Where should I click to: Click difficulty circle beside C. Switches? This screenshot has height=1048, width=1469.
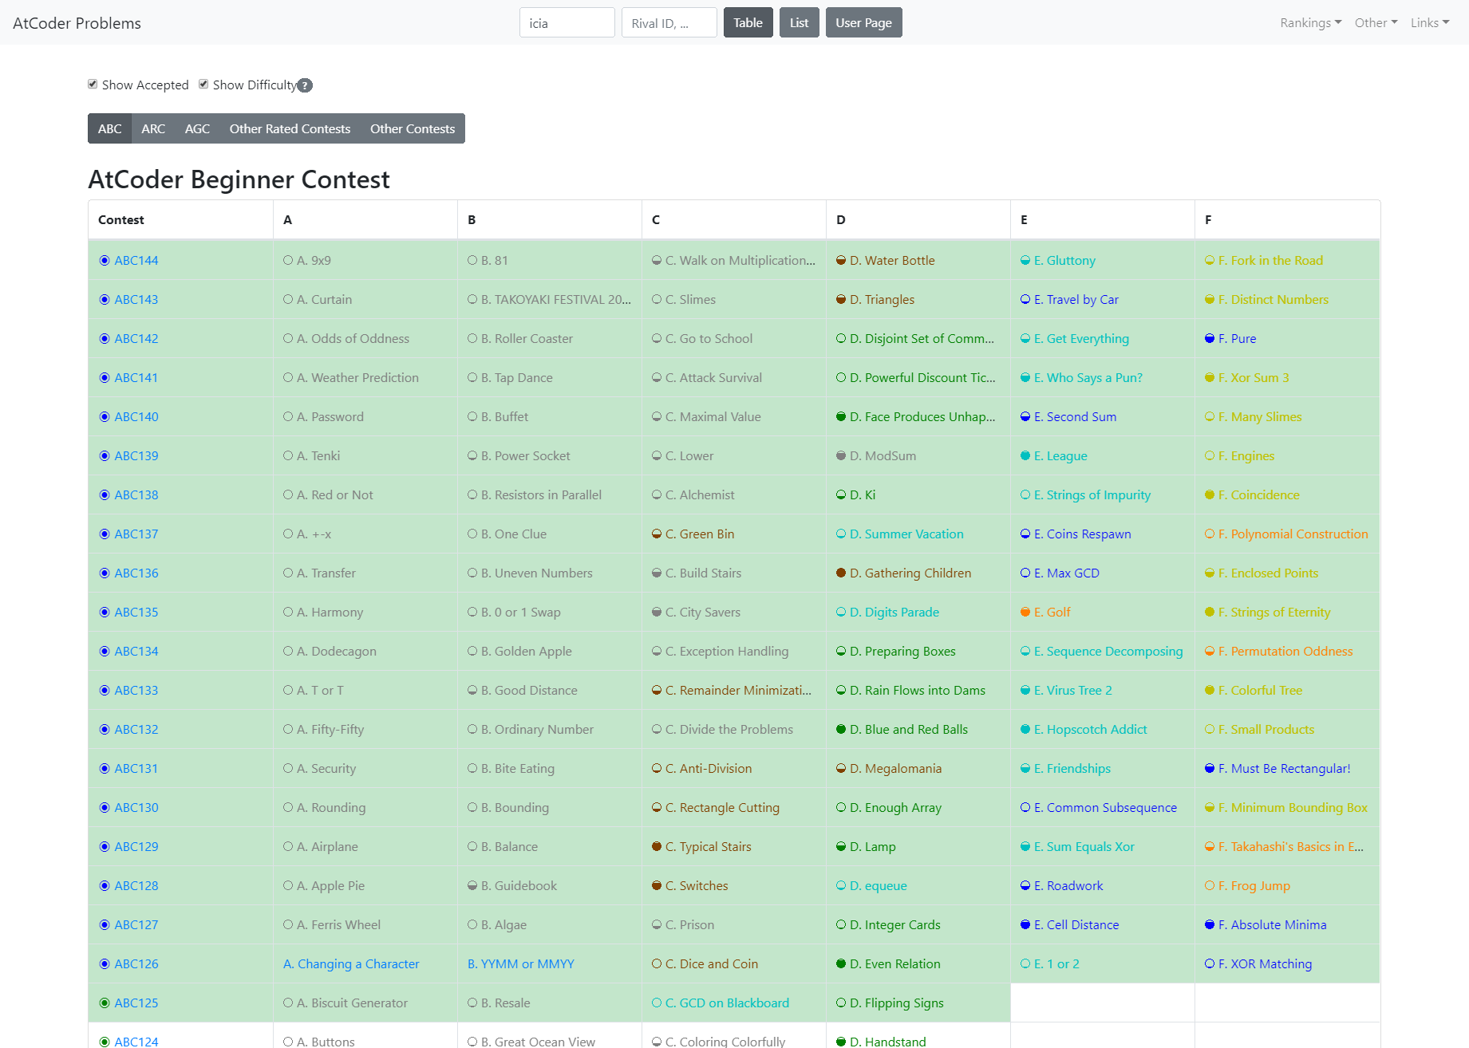coord(657,886)
